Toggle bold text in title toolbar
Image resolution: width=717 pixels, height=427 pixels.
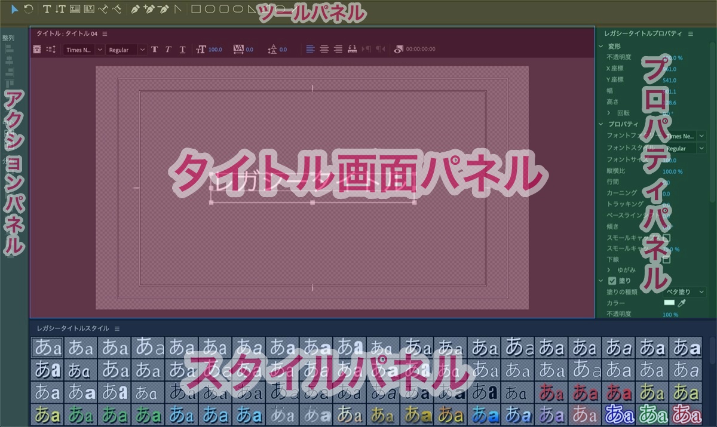[x=154, y=50]
